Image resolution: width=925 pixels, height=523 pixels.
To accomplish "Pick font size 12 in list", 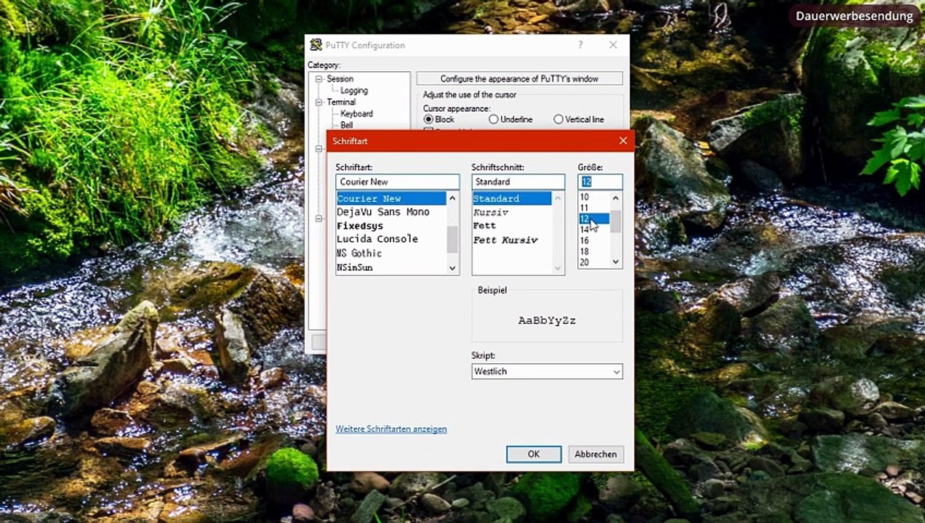I will pos(594,219).
